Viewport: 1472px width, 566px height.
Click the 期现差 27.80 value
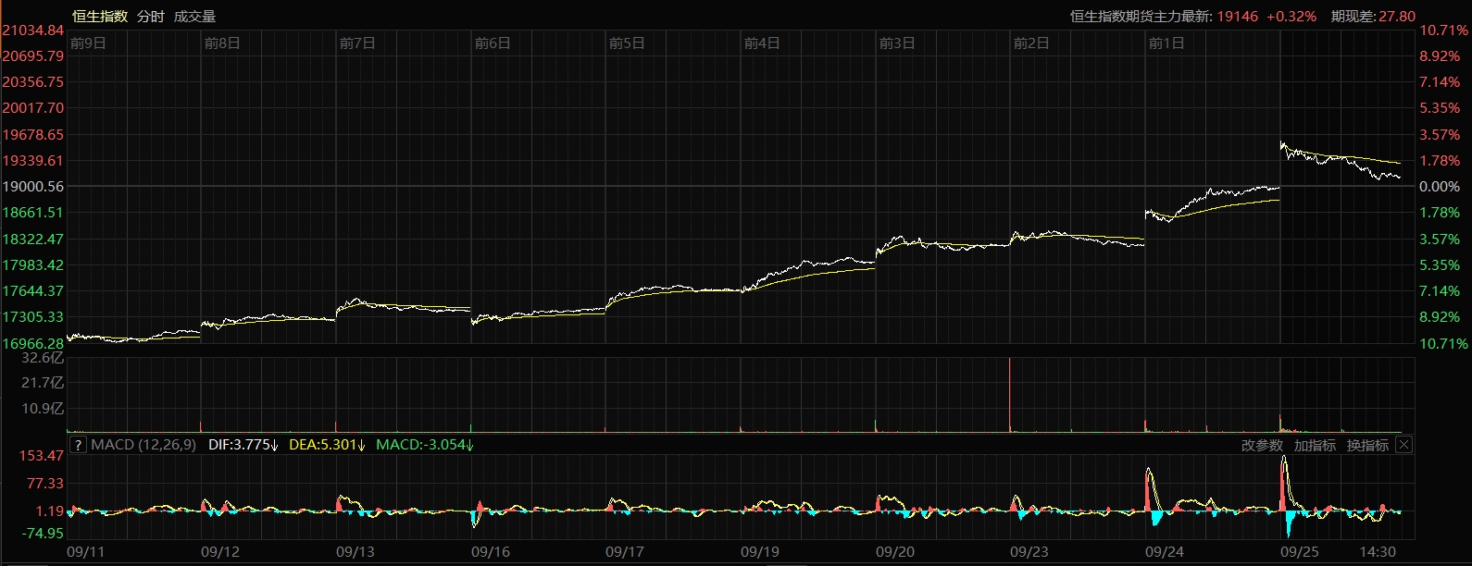tap(1373, 16)
